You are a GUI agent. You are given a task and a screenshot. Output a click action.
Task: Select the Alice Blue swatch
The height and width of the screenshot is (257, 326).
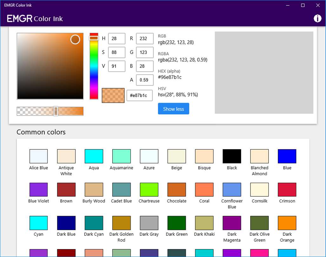pos(38,156)
